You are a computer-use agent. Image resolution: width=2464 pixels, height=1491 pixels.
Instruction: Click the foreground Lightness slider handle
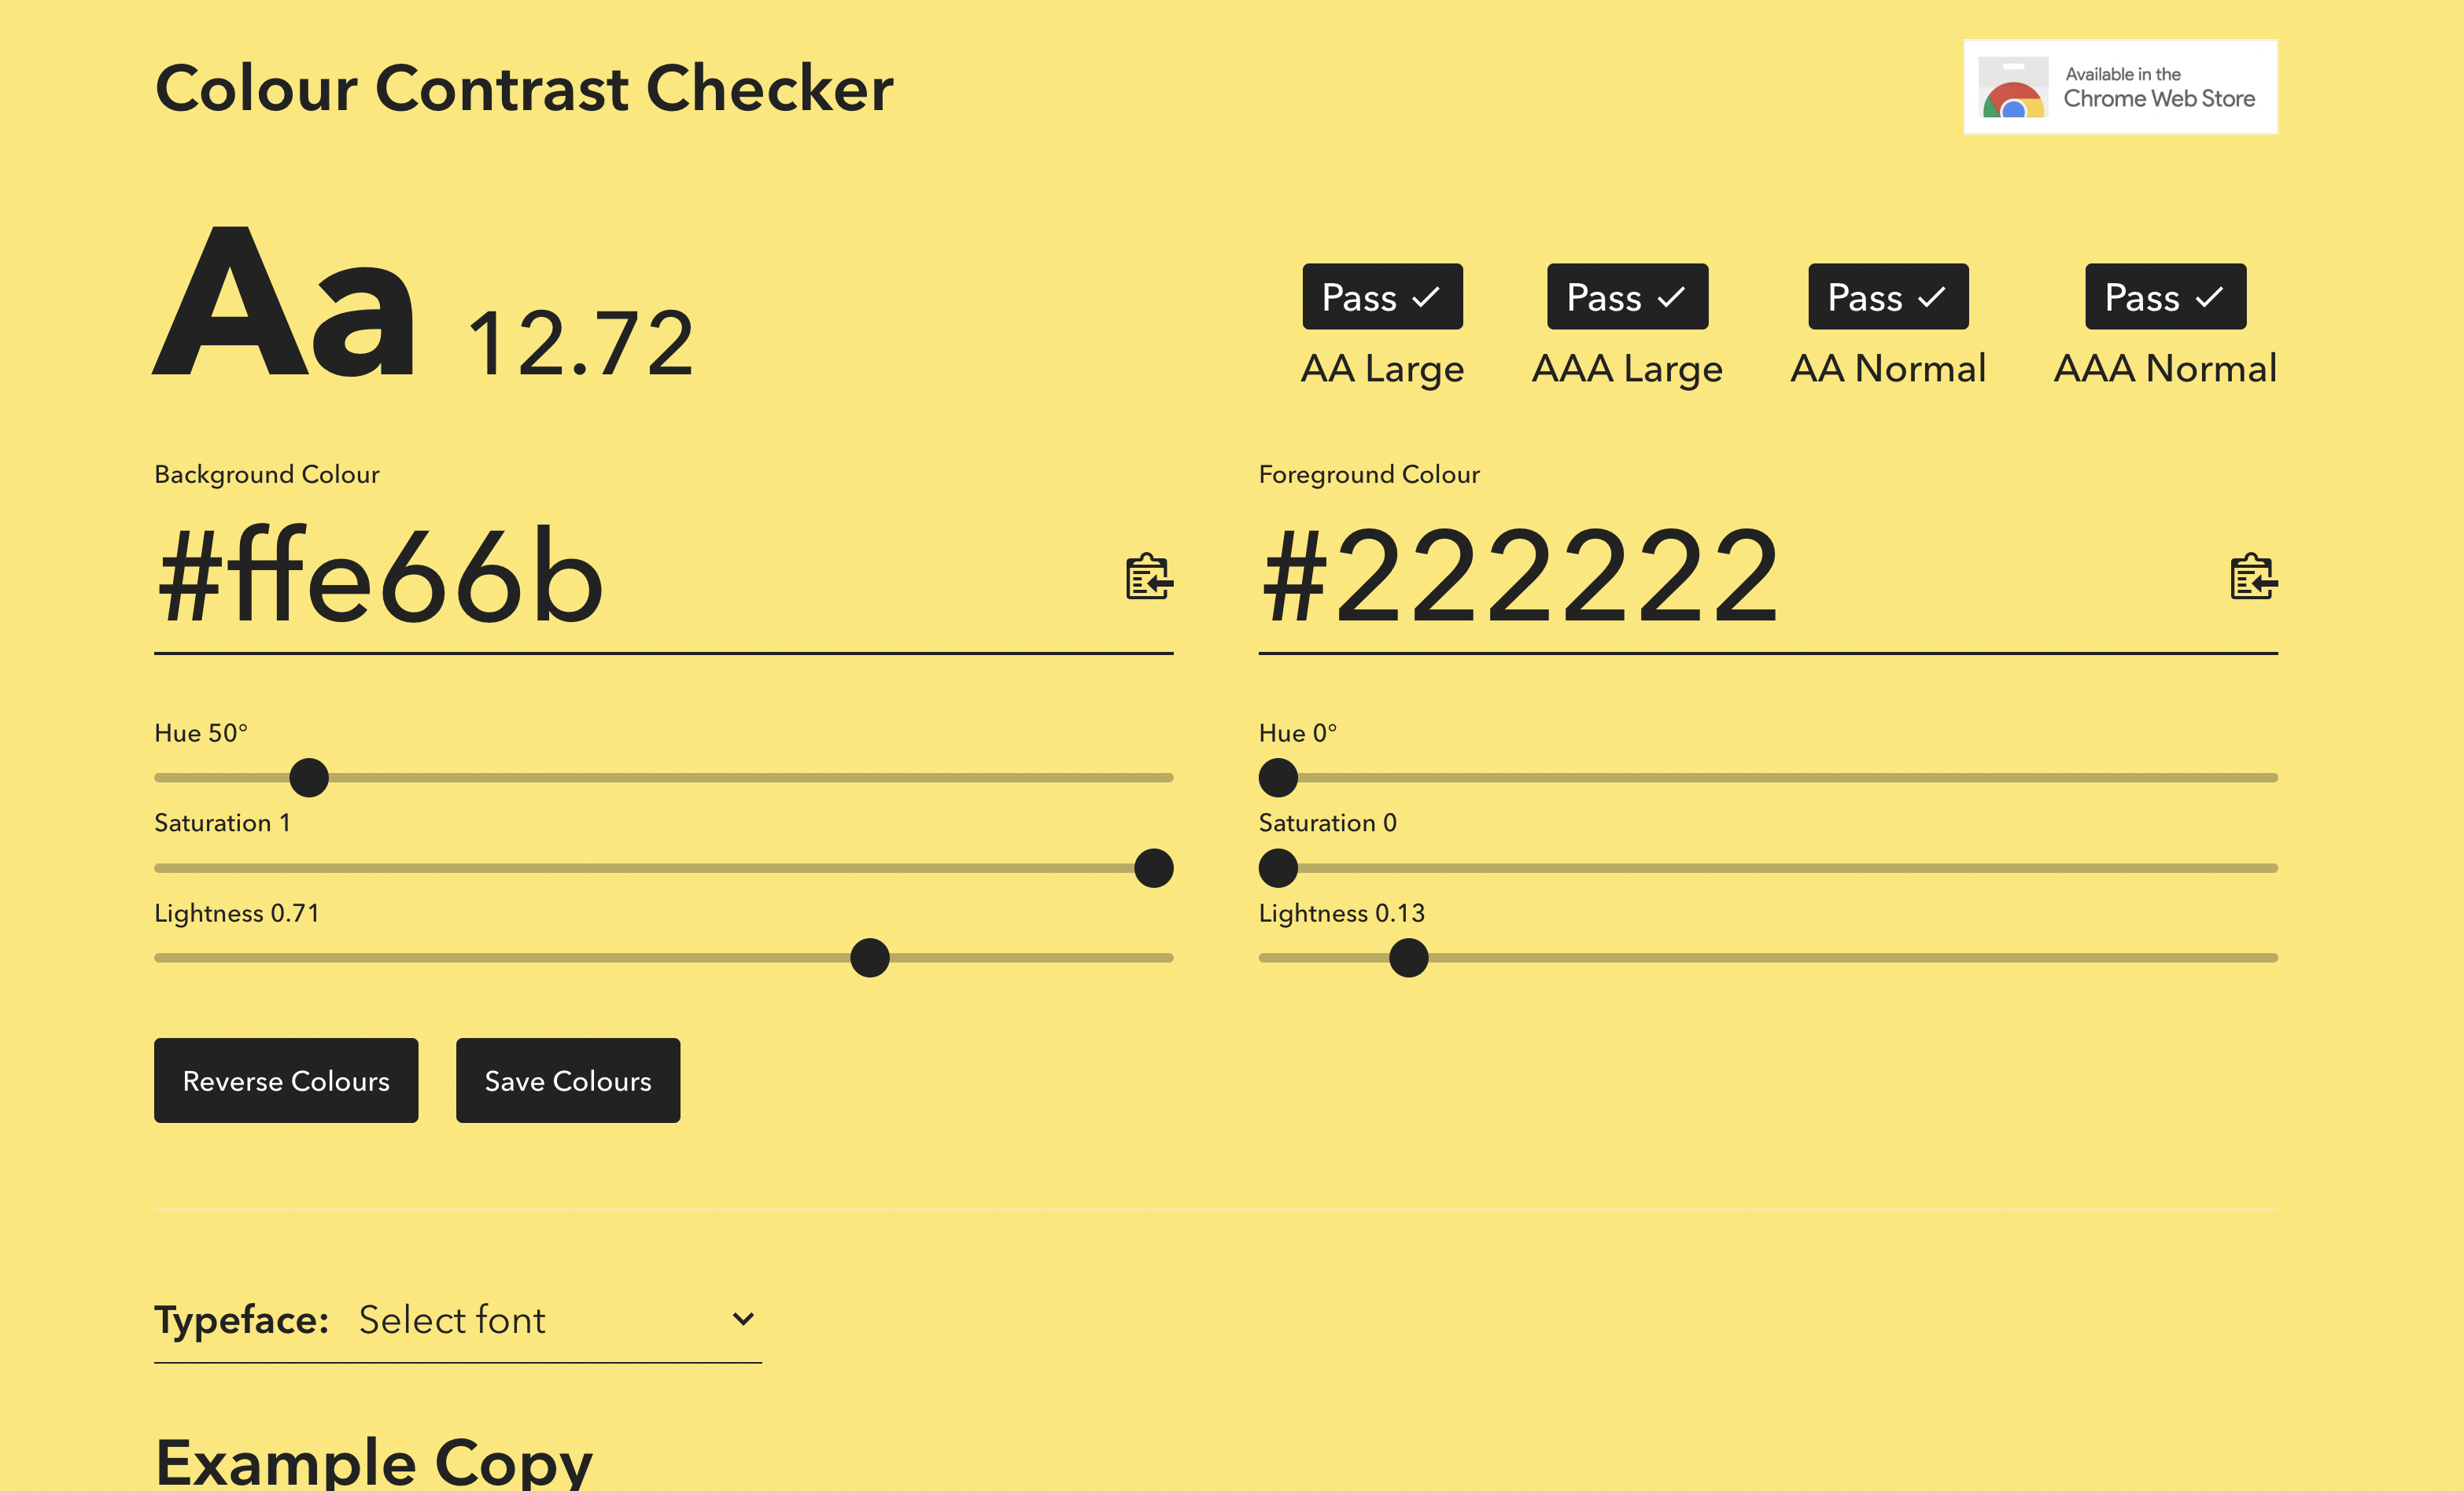click(x=1408, y=959)
